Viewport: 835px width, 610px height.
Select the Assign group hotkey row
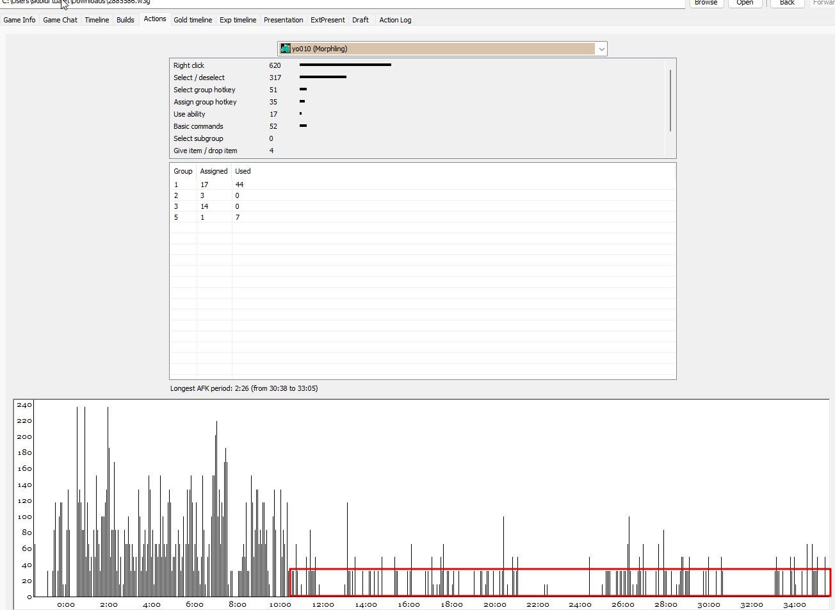(417, 102)
